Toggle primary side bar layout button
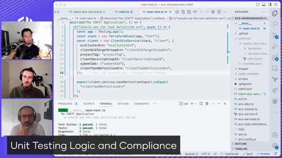The height and width of the screenshot is (158, 282). (258, 4)
